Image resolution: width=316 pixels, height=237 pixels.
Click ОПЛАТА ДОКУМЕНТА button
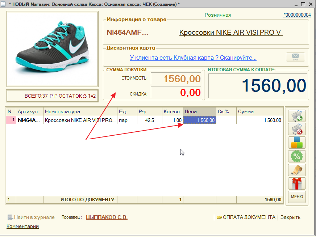tap(246, 217)
